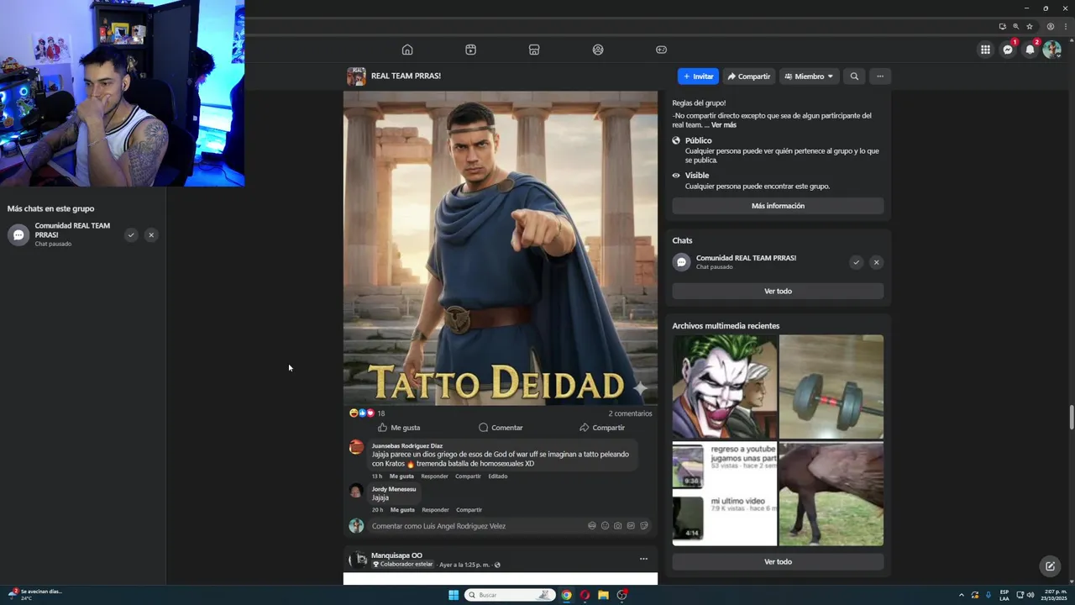Click Más información button
The width and height of the screenshot is (1075, 605).
(778, 206)
